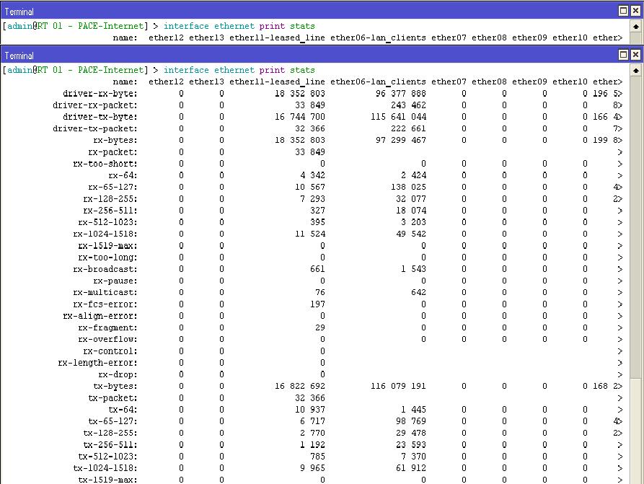Close the back Terminal window
The image size is (644, 484).
point(635,11)
